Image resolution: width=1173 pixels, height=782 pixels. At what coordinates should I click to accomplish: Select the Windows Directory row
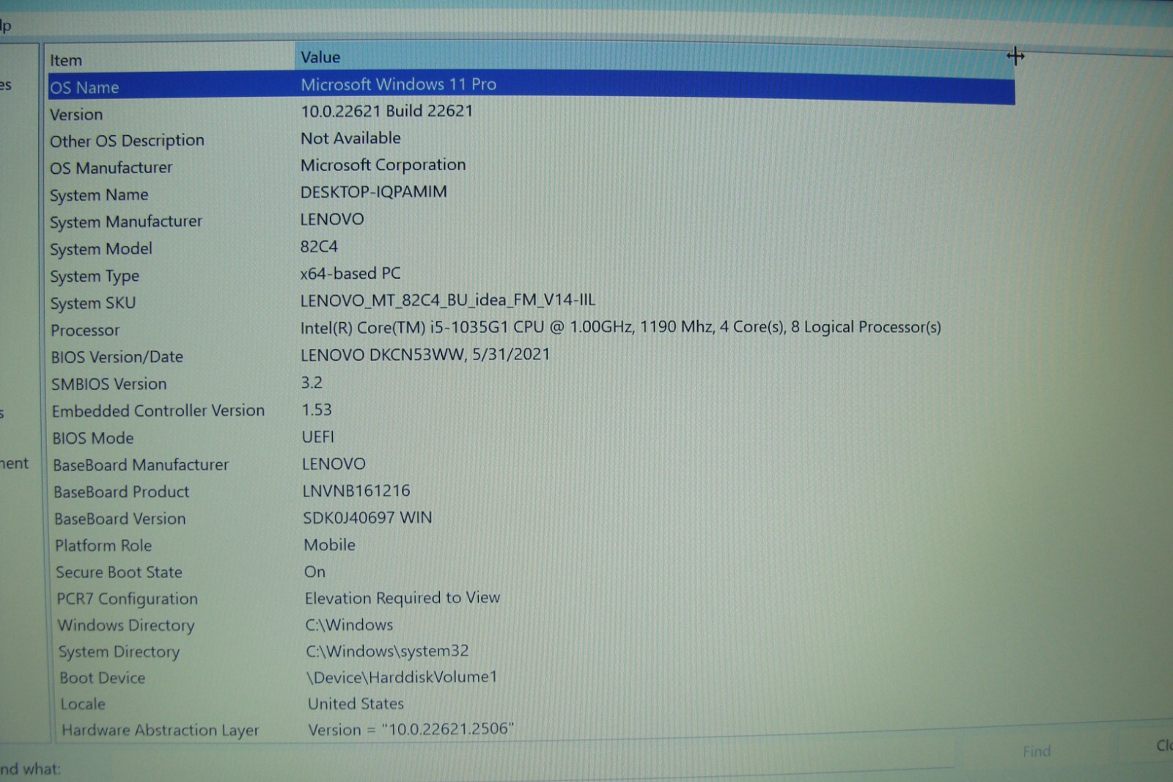(x=126, y=625)
